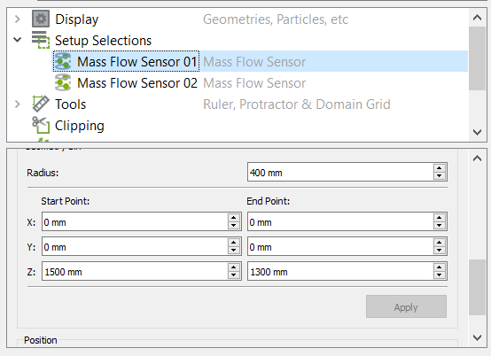The image size is (491, 356).
Task: Click properties panel scroll down arrow
Action: point(477,337)
